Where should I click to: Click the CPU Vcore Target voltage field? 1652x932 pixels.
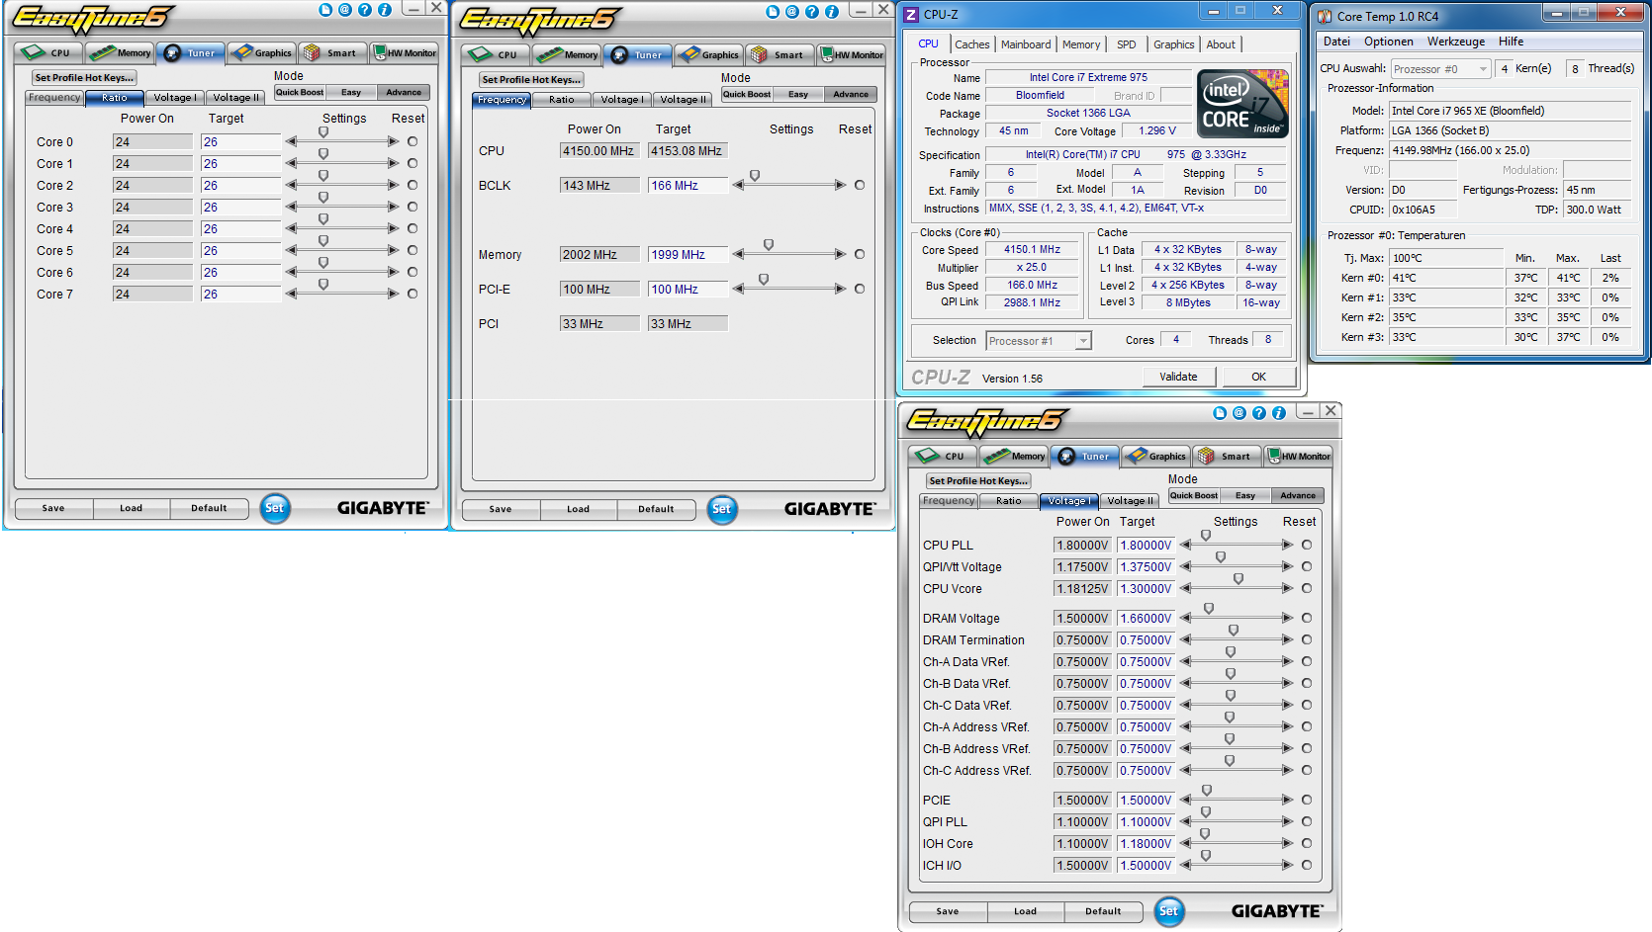(x=1146, y=588)
